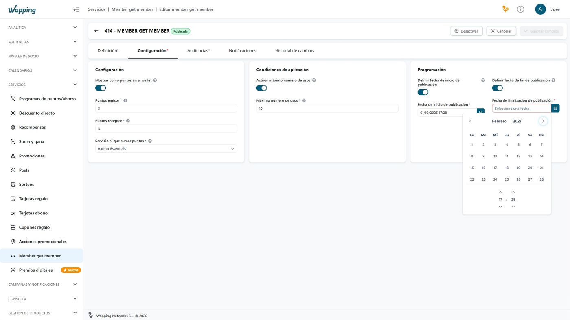570x320 pixels.
Task: Open Sorteos in sidebar
Action: coord(42,184)
